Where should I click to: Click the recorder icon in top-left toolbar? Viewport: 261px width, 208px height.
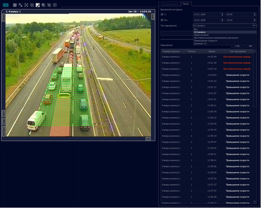tap(6, 5)
